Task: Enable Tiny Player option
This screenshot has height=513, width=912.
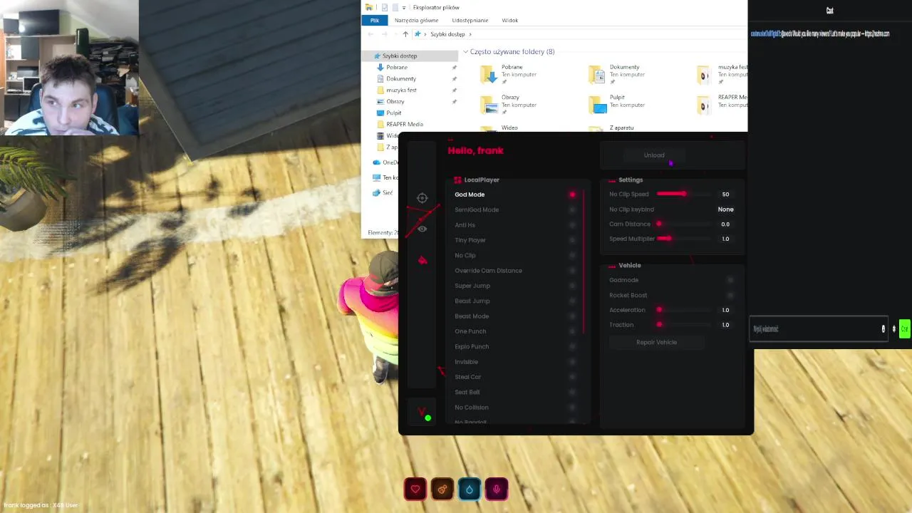Action: tap(572, 240)
